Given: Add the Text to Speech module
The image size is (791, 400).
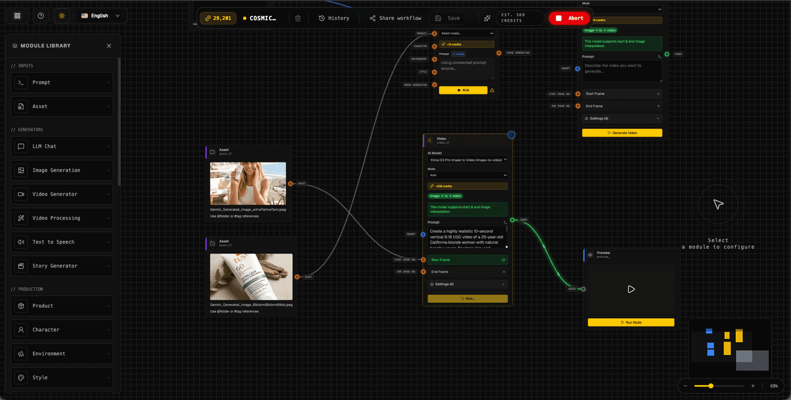Looking at the screenshot, I should (62, 242).
